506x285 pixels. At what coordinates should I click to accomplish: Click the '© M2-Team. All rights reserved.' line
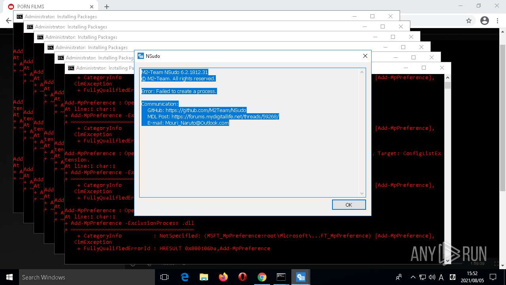click(178, 78)
